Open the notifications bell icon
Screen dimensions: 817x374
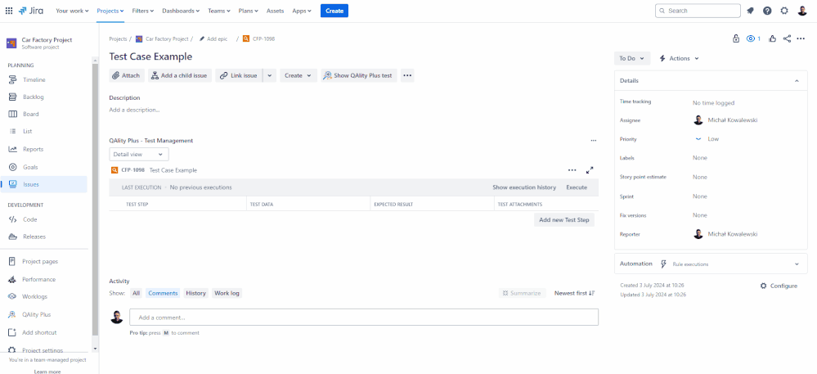coord(750,11)
